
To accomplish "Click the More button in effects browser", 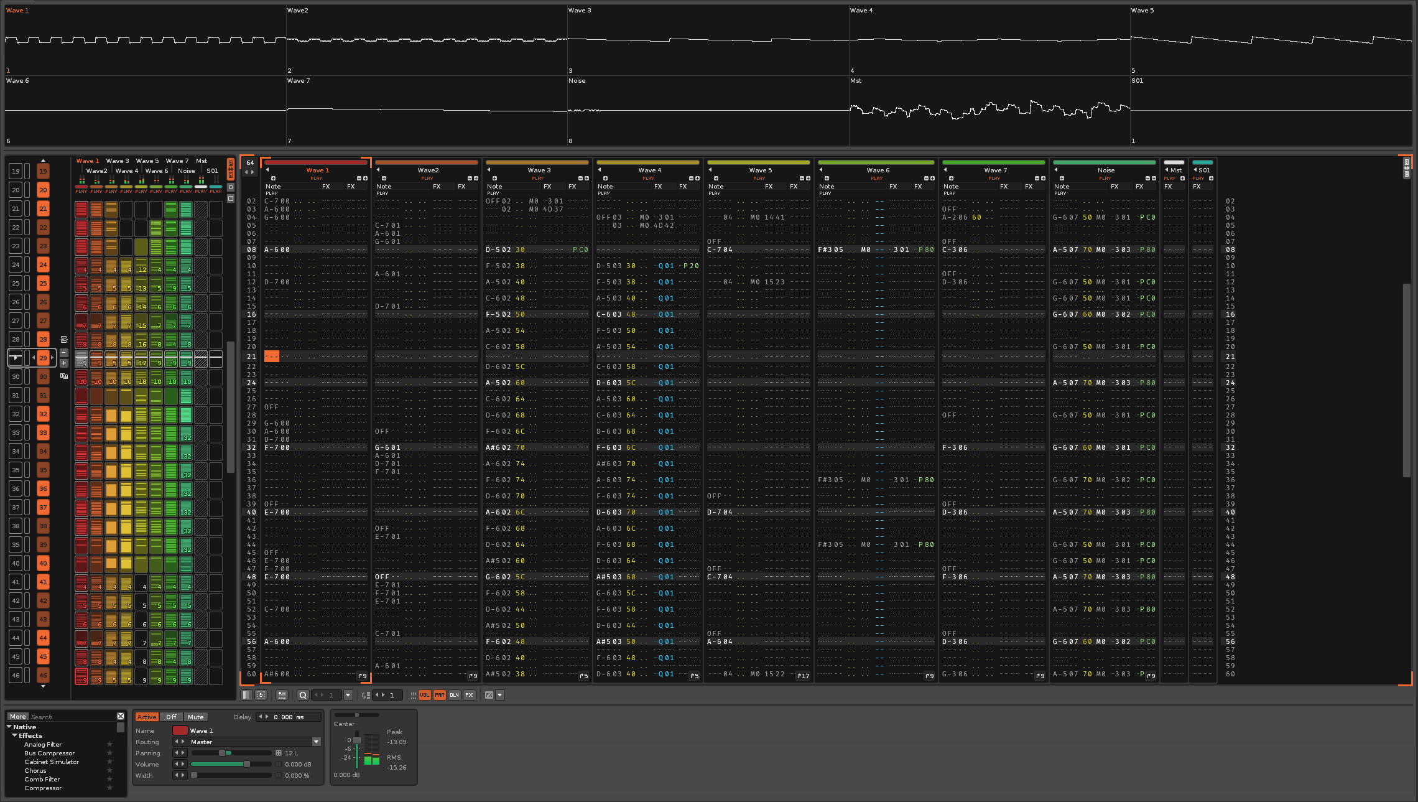I will point(18,716).
